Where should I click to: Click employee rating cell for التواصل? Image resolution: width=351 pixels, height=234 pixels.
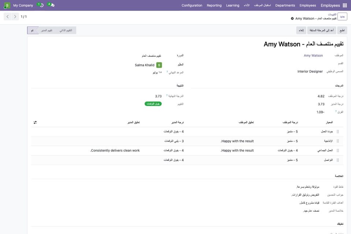[292, 160]
